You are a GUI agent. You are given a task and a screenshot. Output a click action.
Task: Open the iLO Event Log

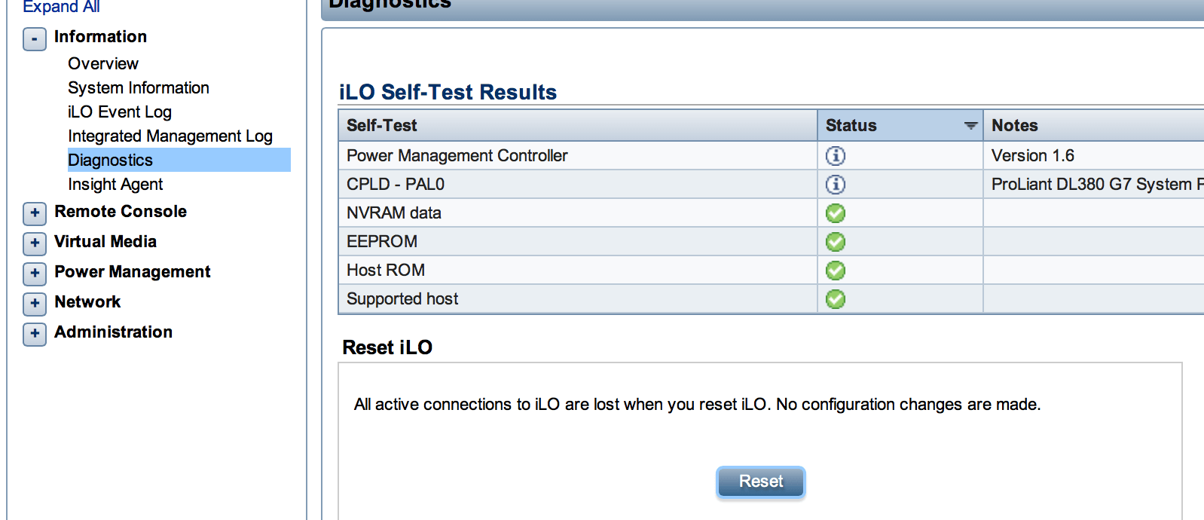(x=120, y=112)
